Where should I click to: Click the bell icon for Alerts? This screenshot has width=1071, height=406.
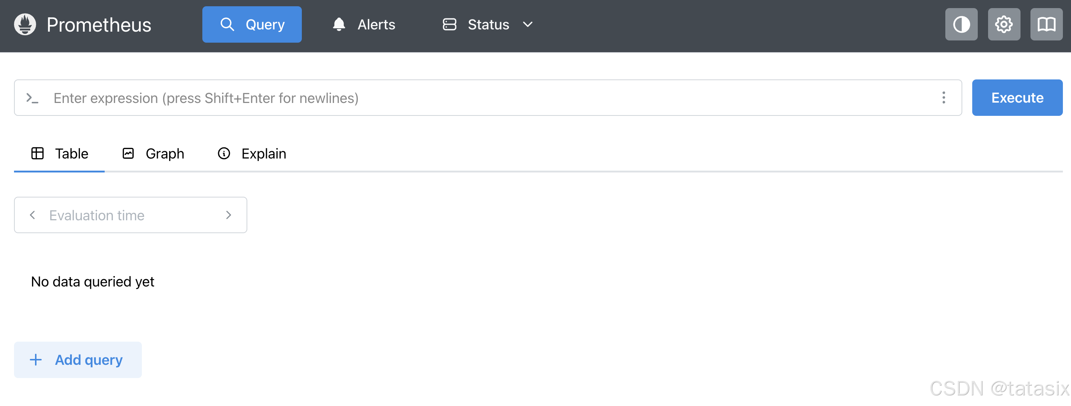tap(339, 25)
